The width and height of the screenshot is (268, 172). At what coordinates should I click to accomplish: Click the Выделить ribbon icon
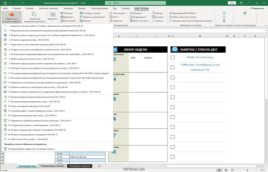point(53,17)
